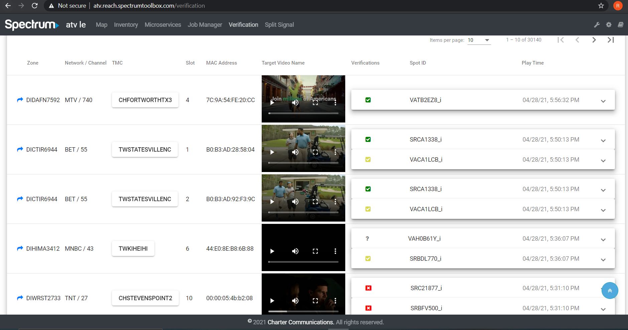The height and width of the screenshot is (330, 628).
Task: Expand SRCA1338_i entry in the slot 2 row
Action: coord(603,190)
